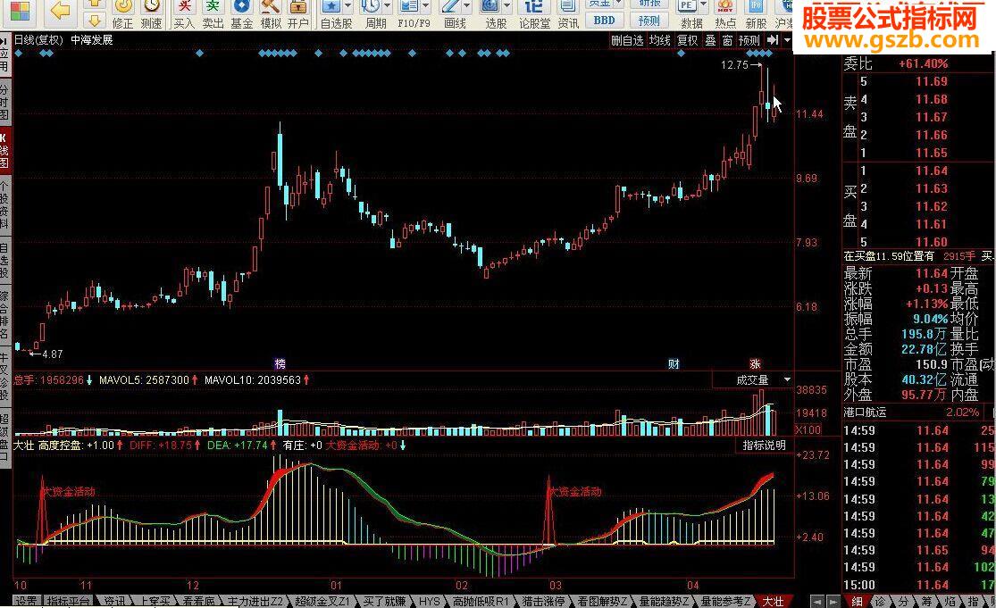Select the 分时图 side tab

pyautogui.click(x=4, y=103)
